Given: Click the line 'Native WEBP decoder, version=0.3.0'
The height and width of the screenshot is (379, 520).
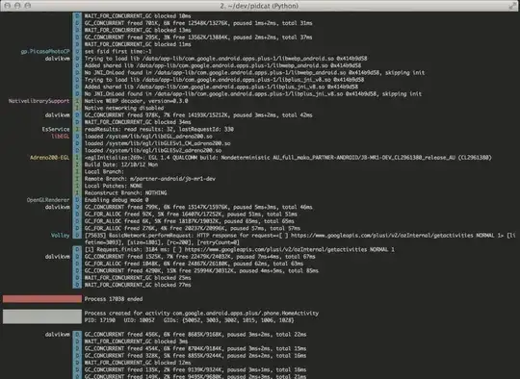Looking at the screenshot, I should (x=137, y=101).
